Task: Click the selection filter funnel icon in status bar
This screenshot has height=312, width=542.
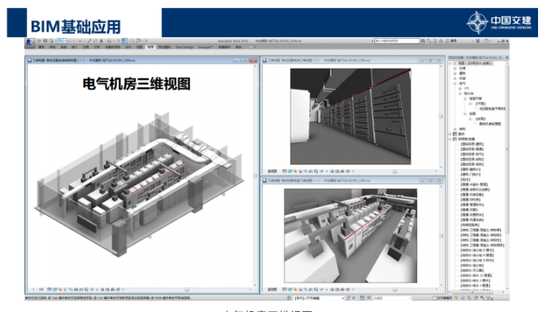Action: click(x=488, y=299)
